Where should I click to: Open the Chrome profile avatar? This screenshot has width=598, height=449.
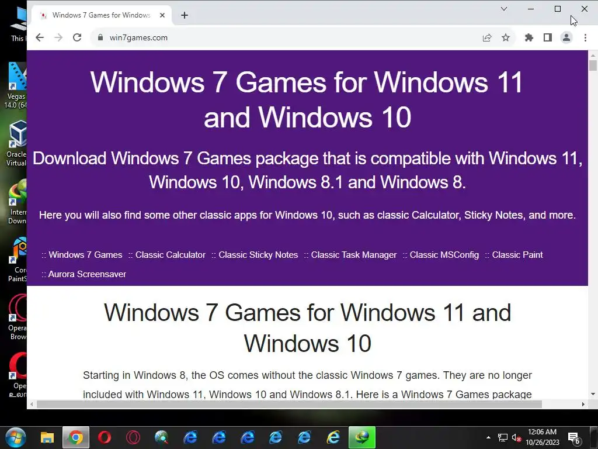click(x=566, y=37)
